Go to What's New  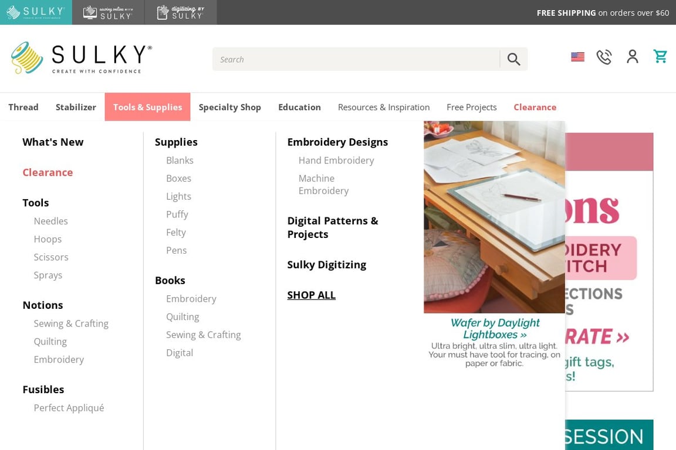pyautogui.click(x=53, y=142)
